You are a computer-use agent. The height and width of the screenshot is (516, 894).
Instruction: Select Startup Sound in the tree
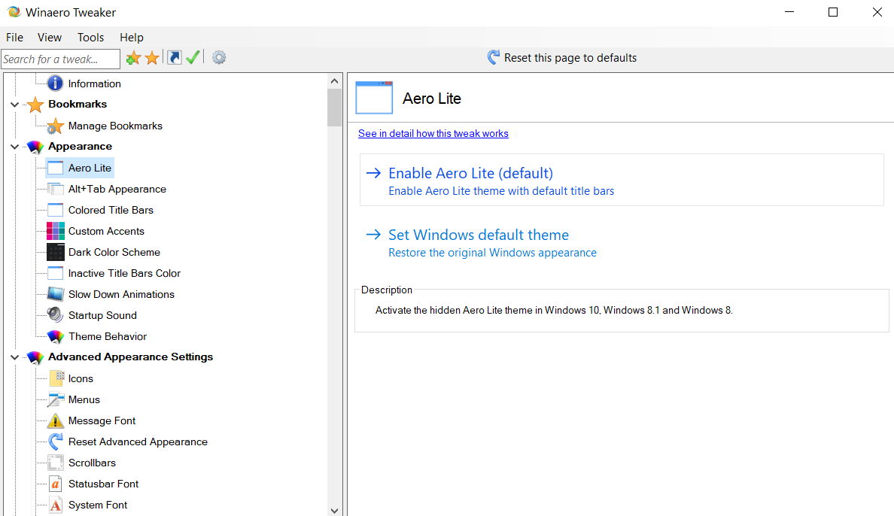102,315
